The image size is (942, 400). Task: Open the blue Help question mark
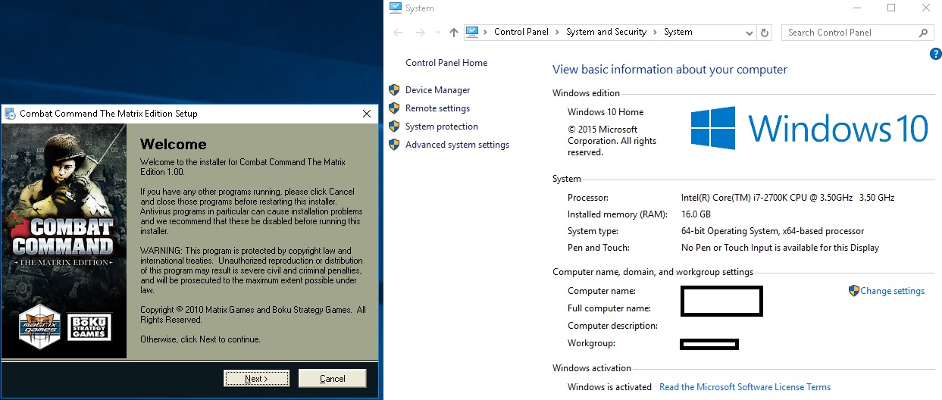tap(935, 54)
